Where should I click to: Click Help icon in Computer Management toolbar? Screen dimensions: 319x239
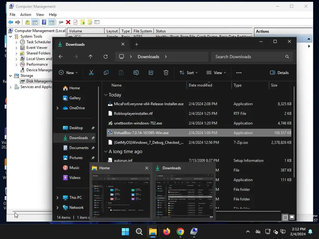point(44,22)
